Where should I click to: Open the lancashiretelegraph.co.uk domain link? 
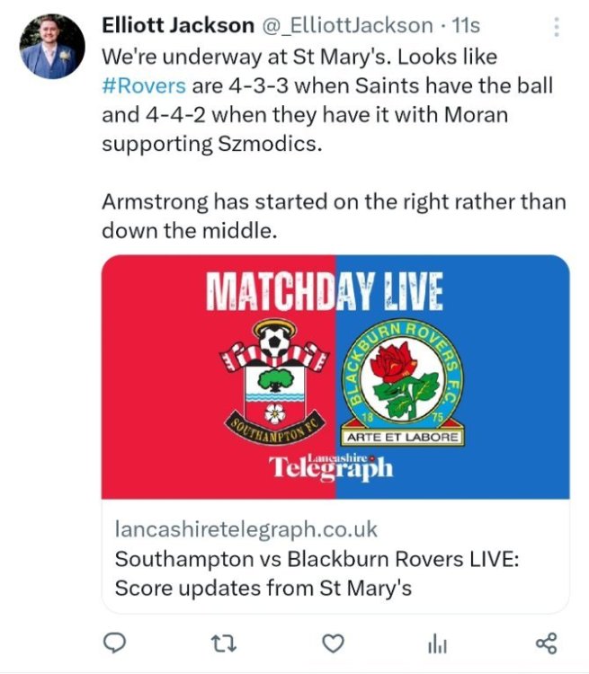pyautogui.click(x=246, y=528)
